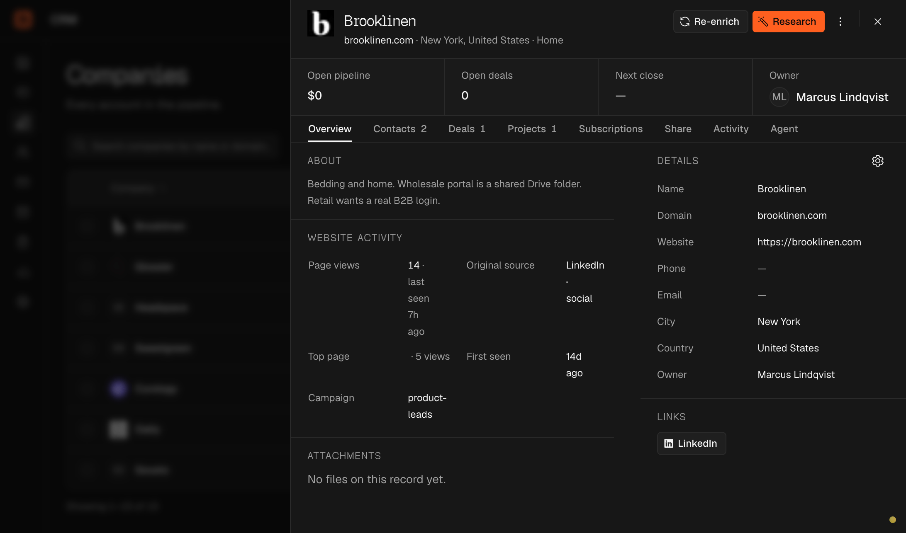Image resolution: width=906 pixels, height=533 pixels.
Task: Click Marcus Lindqvist in the Owner summary card
Action: point(842,97)
